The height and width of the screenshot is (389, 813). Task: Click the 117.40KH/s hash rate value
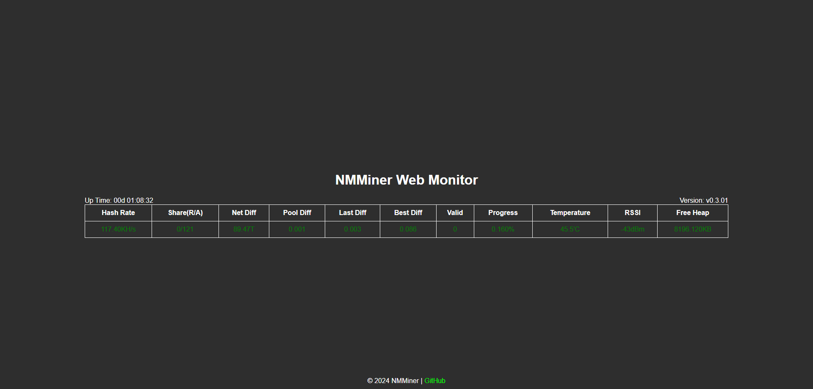[118, 229]
